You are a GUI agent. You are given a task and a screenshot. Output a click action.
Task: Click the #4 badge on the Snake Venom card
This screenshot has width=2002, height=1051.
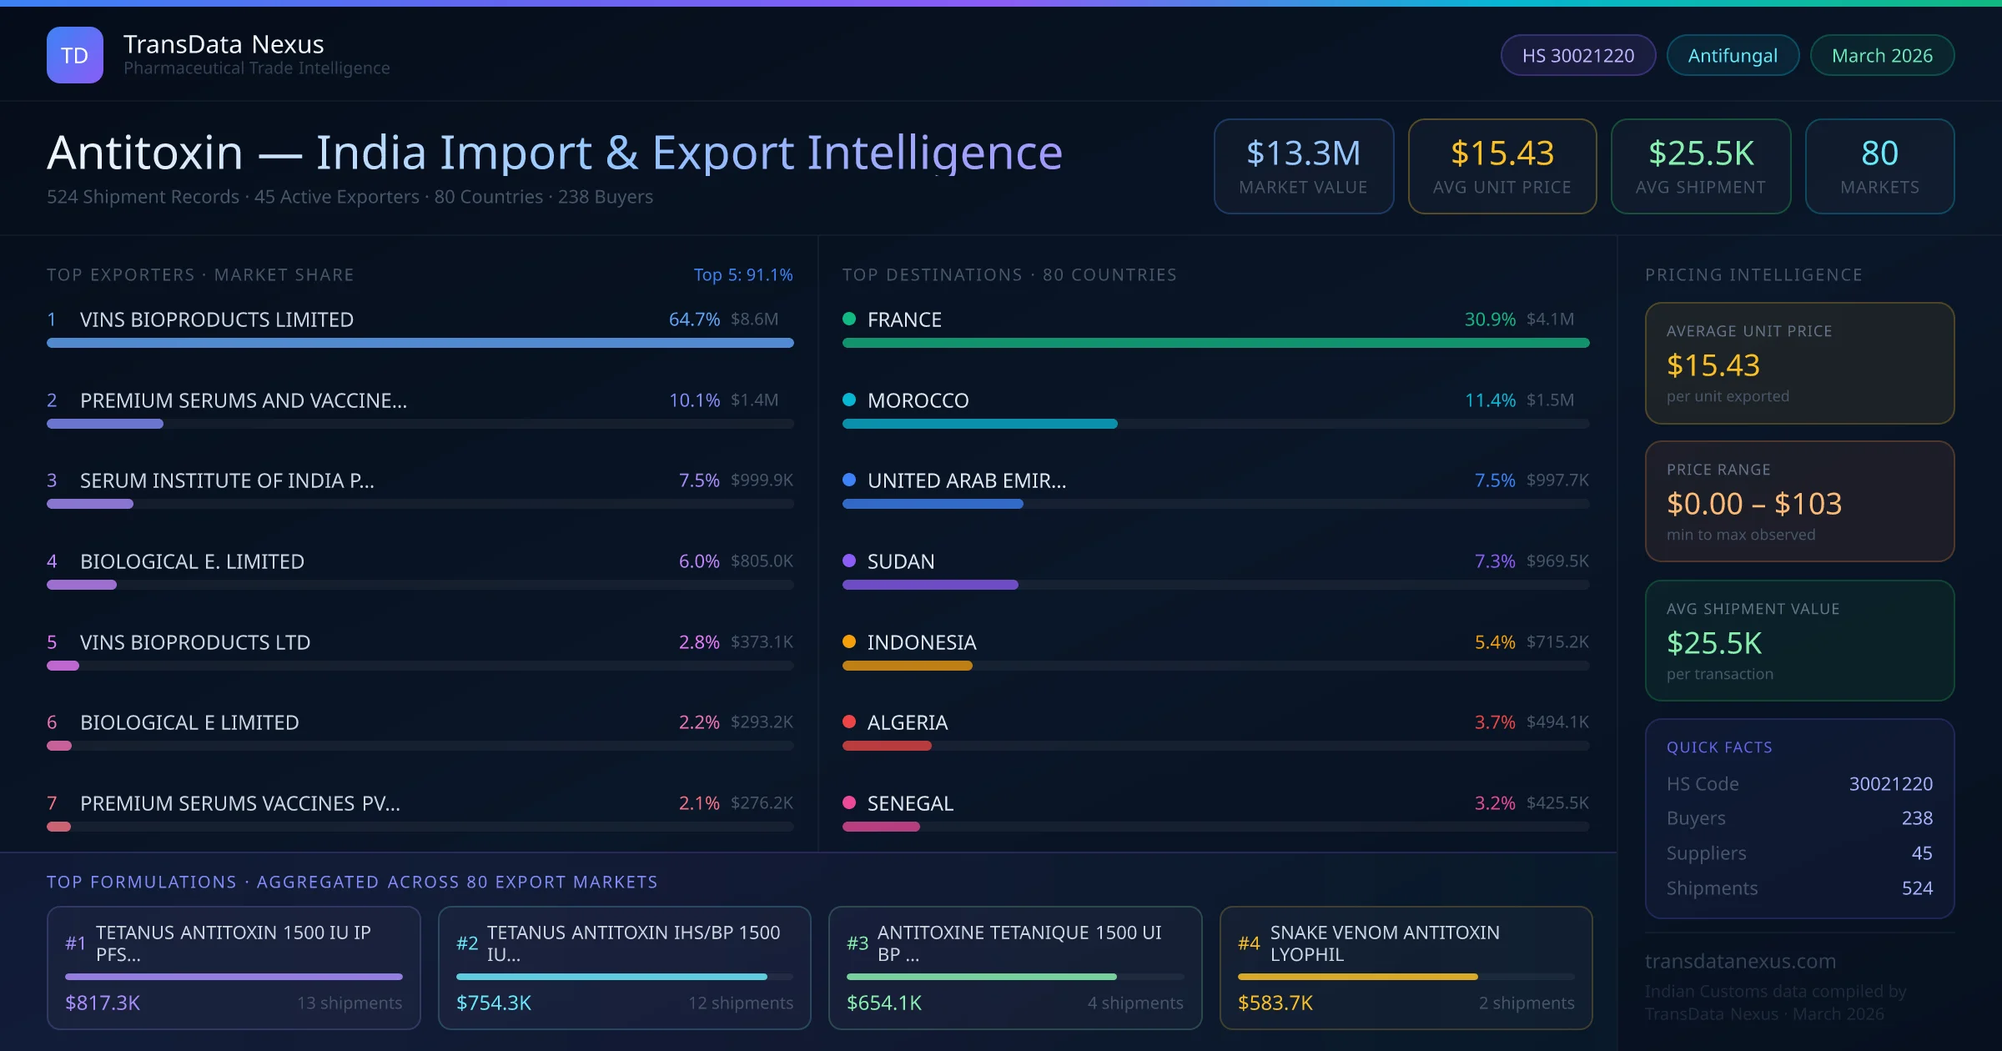(1249, 943)
